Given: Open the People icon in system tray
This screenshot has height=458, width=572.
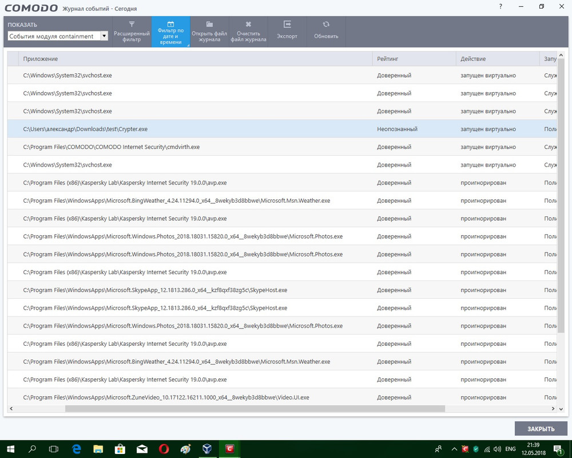Looking at the screenshot, I should tap(438, 449).
